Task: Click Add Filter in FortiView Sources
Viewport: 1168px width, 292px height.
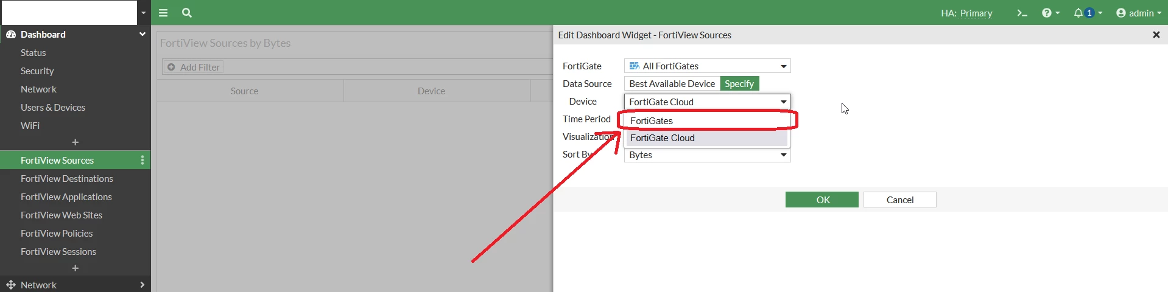Action: [194, 67]
